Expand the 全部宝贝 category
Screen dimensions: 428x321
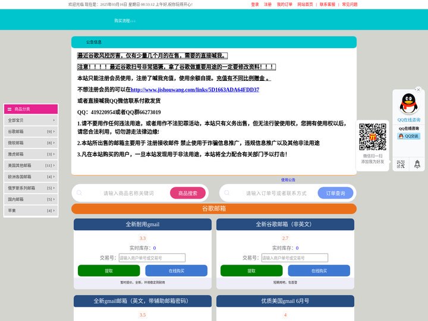point(31,120)
